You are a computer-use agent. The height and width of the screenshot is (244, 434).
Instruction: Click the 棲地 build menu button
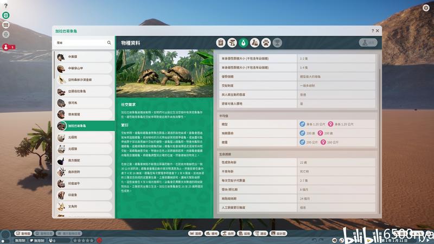pos(212,234)
